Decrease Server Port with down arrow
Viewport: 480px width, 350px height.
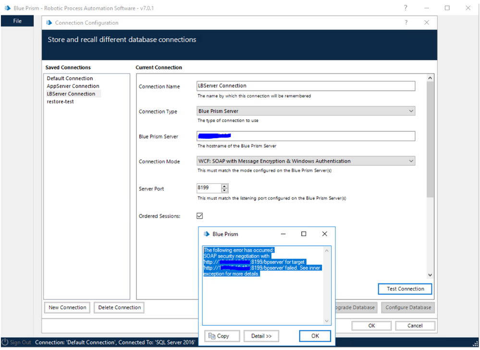[225, 190]
